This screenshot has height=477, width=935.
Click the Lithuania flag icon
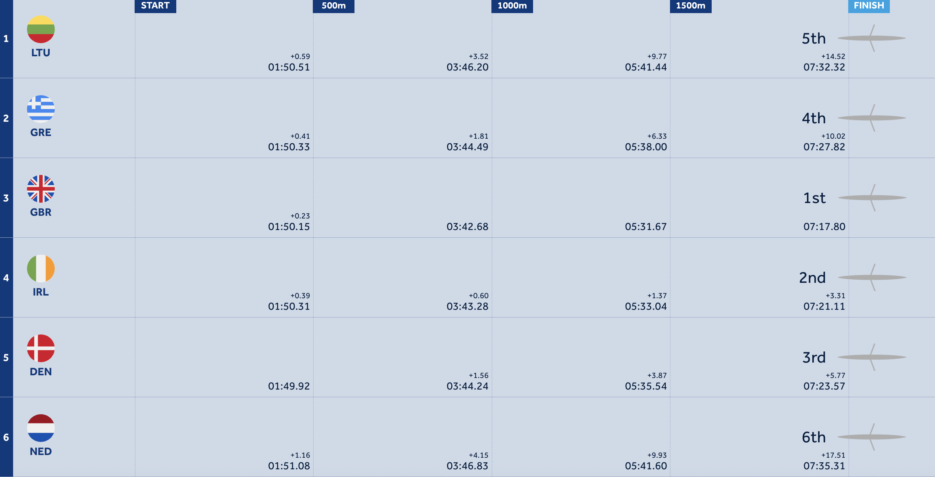click(x=41, y=29)
